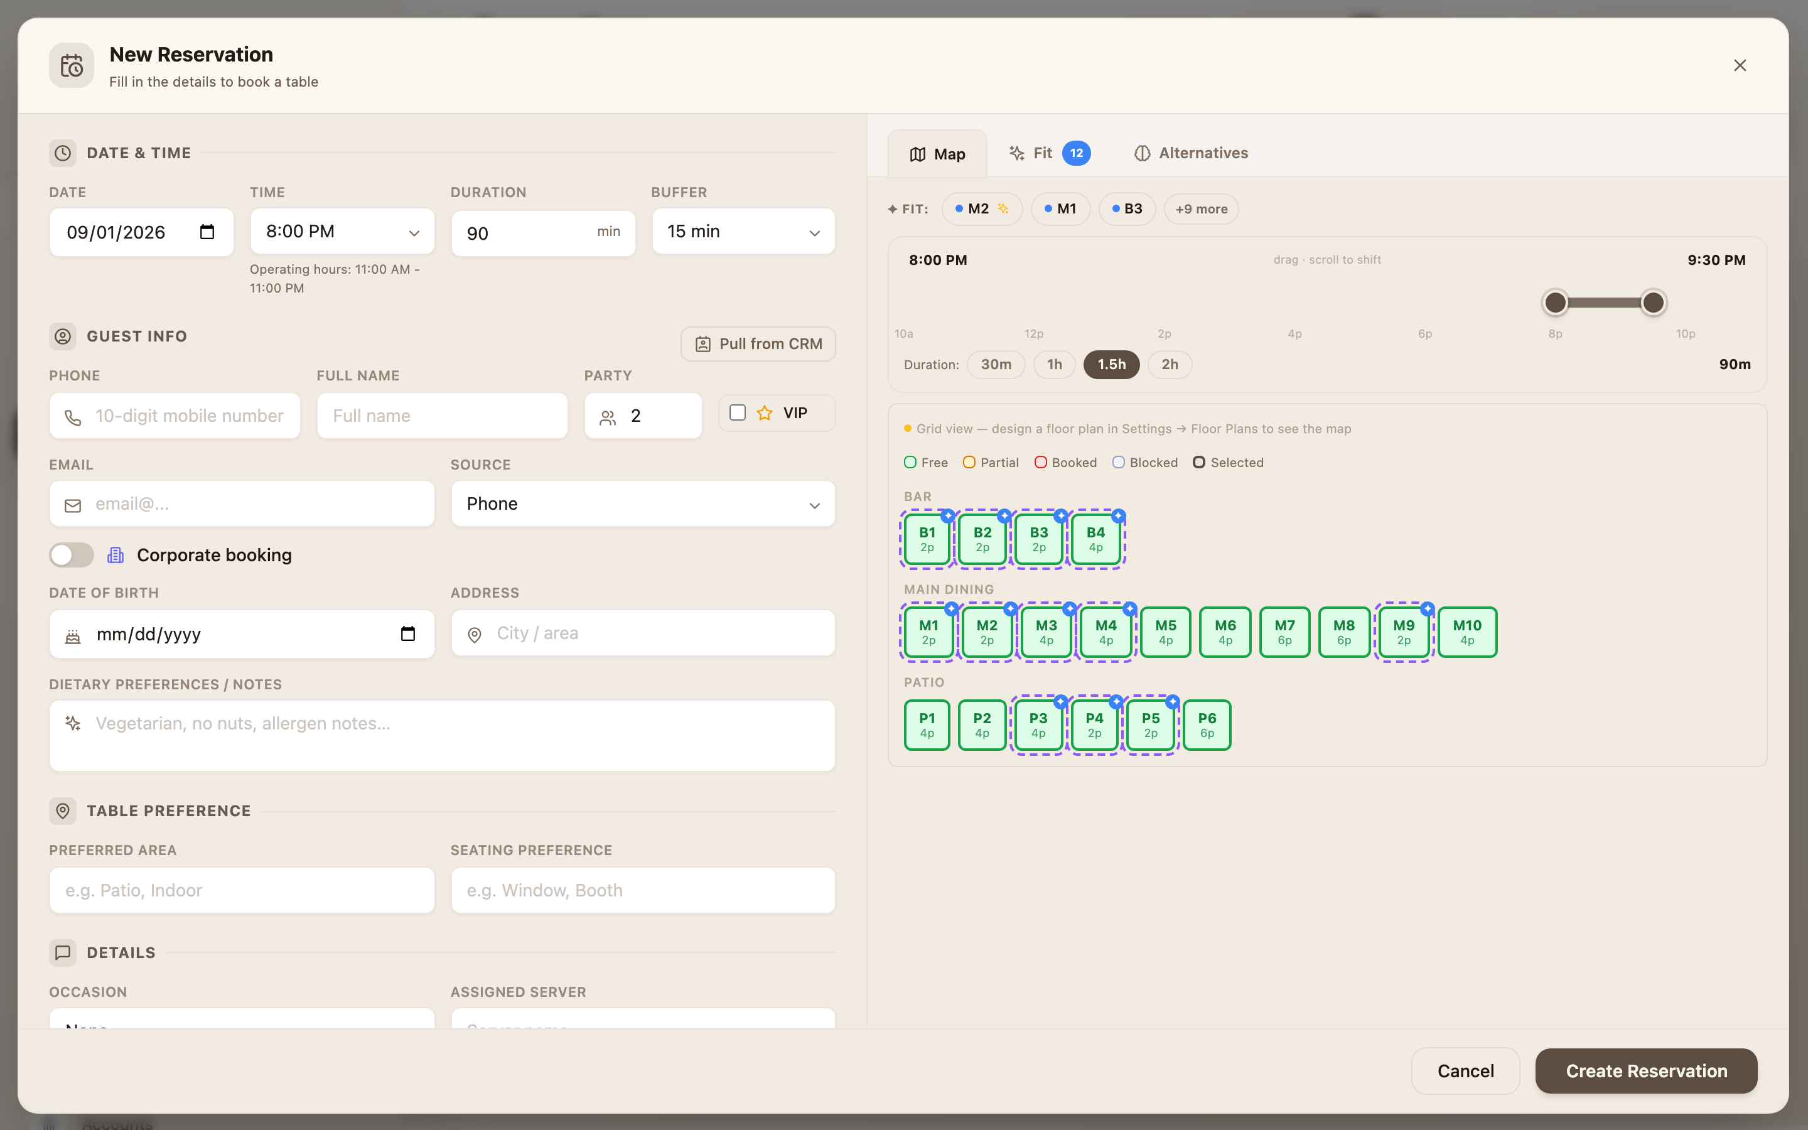Focus the dietary preferences notes textarea
The image size is (1808, 1130).
point(443,735)
